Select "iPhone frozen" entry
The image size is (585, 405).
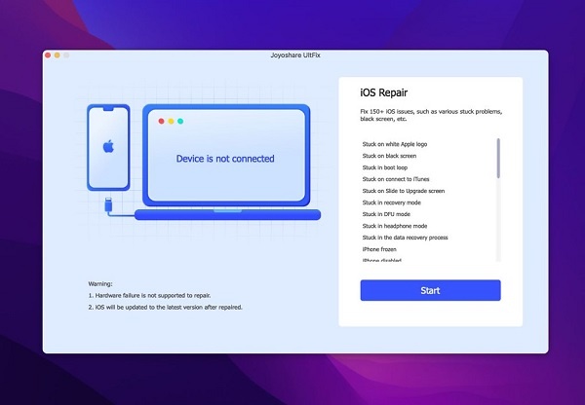[x=379, y=249]
